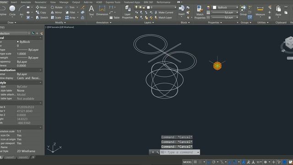The image size is (293, 165).
Task: Click the white layer color swatch
Action: [148, 7]
